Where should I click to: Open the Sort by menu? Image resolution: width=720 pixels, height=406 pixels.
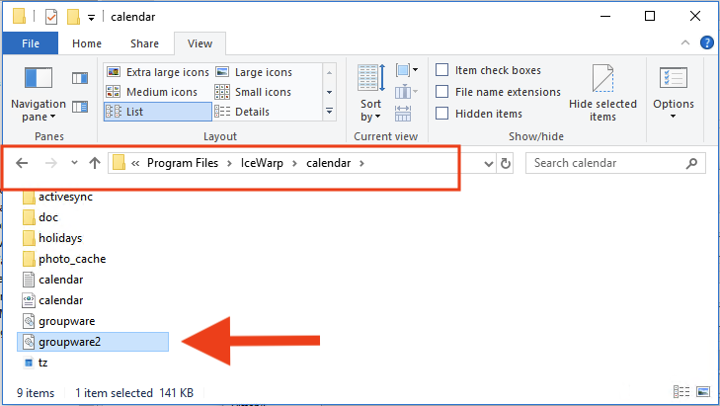[370, 111]
